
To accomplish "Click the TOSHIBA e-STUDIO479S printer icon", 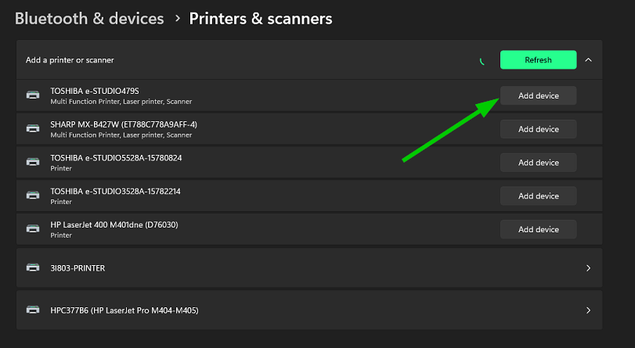I will point(33,95).
